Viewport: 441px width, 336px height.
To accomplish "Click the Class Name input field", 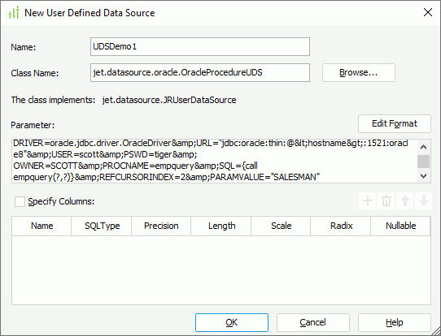I will (x=200, y=73).
